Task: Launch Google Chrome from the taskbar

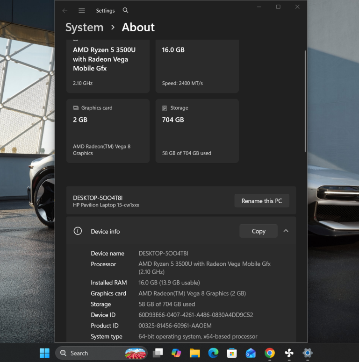Action: pos(270,353)
